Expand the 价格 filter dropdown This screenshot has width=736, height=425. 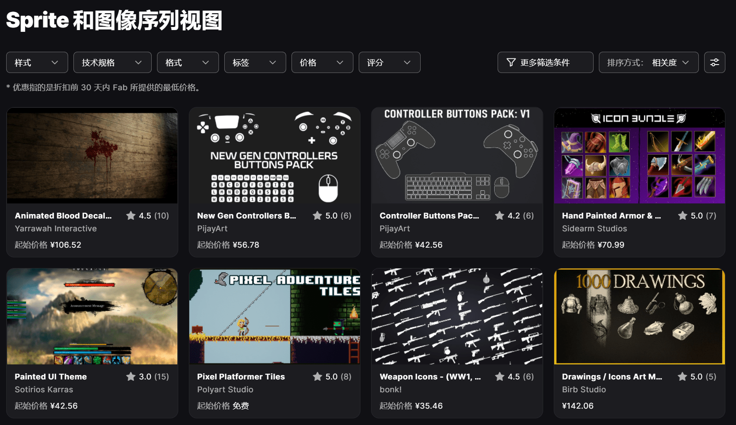(x=322, y=62)
